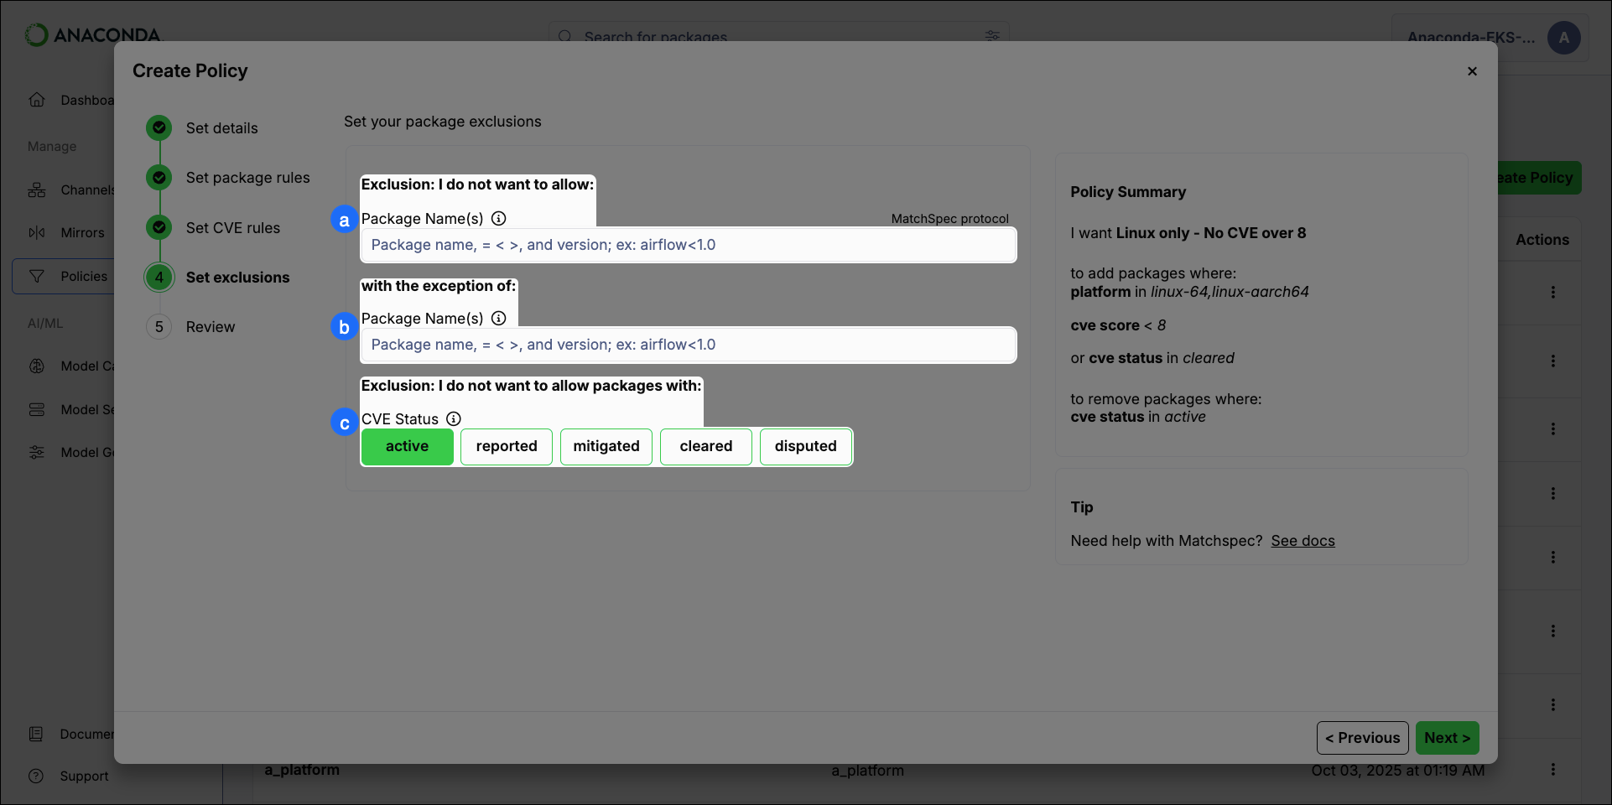Select the Policies funnel icon
The height and width of the screenshot is (805, 1612).
pos(37,276)
